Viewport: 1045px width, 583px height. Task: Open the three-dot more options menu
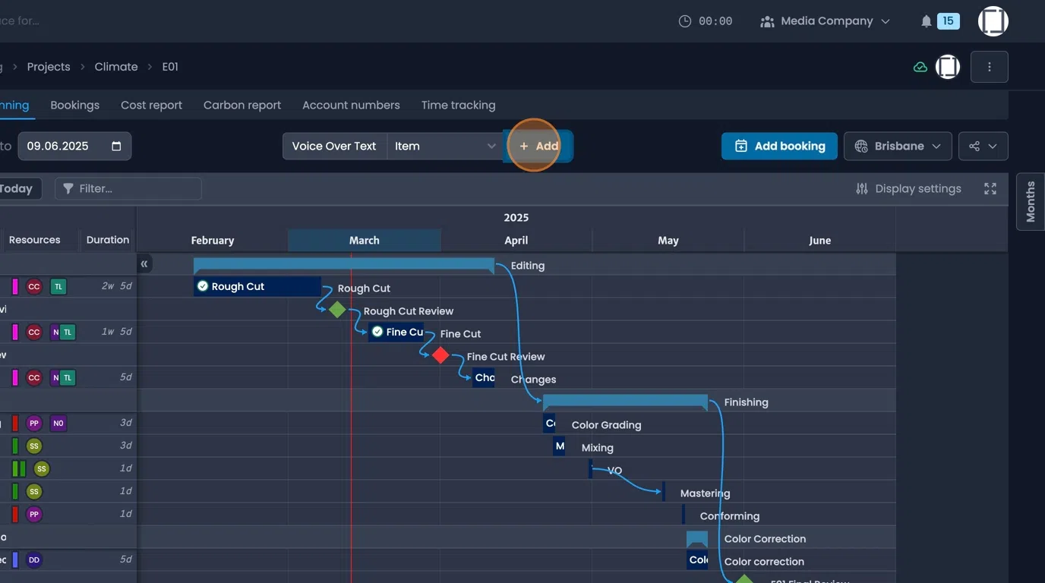tap(989, 67)
